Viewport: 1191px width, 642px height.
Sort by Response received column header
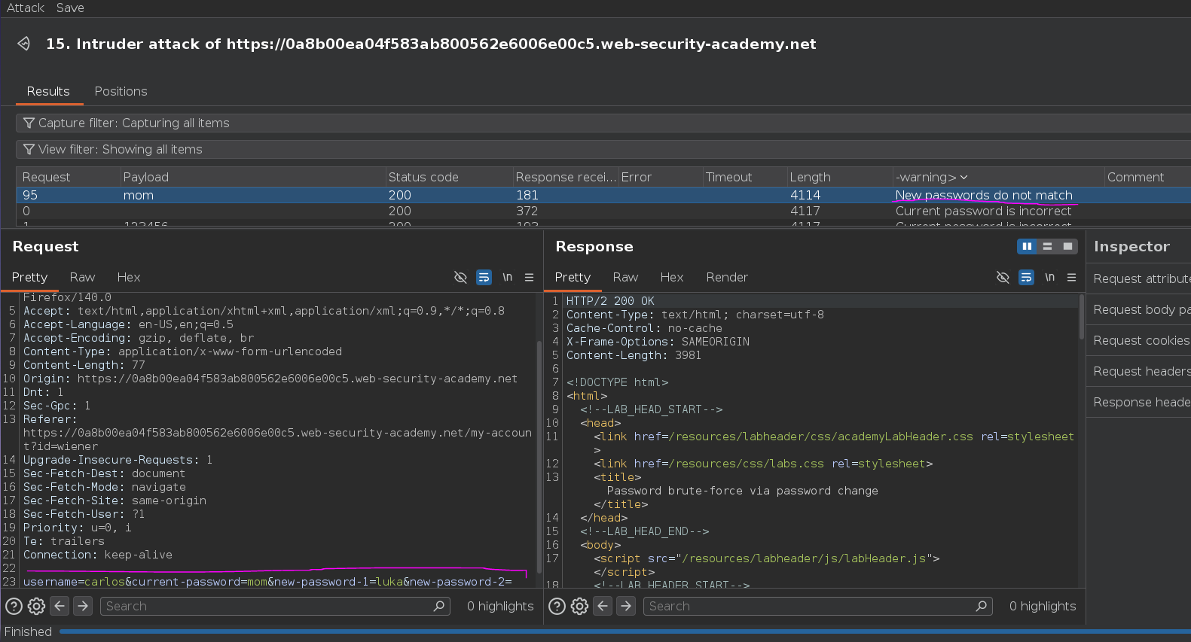click(566, 177)
